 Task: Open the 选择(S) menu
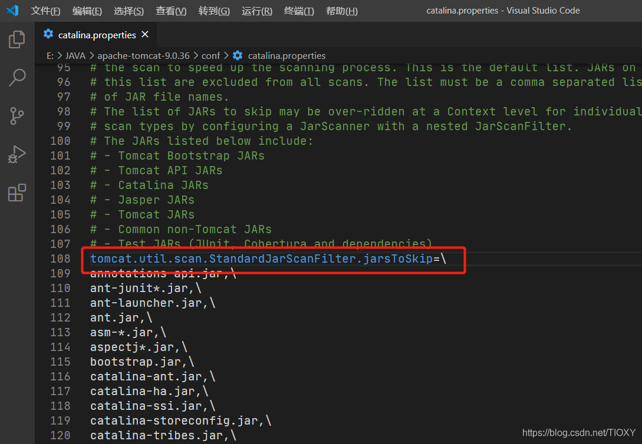click(129, 11)
